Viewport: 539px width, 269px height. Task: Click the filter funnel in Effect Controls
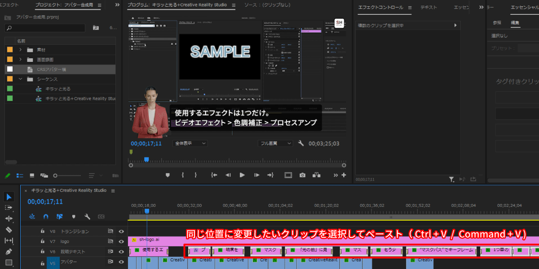(451, 179)
